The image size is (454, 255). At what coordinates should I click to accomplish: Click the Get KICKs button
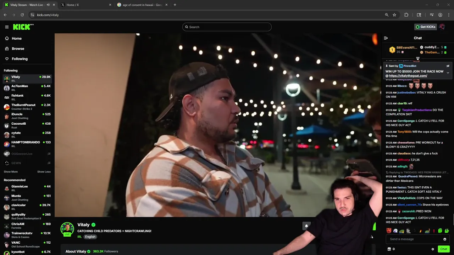pyautogui.click(x=426, y=27)
